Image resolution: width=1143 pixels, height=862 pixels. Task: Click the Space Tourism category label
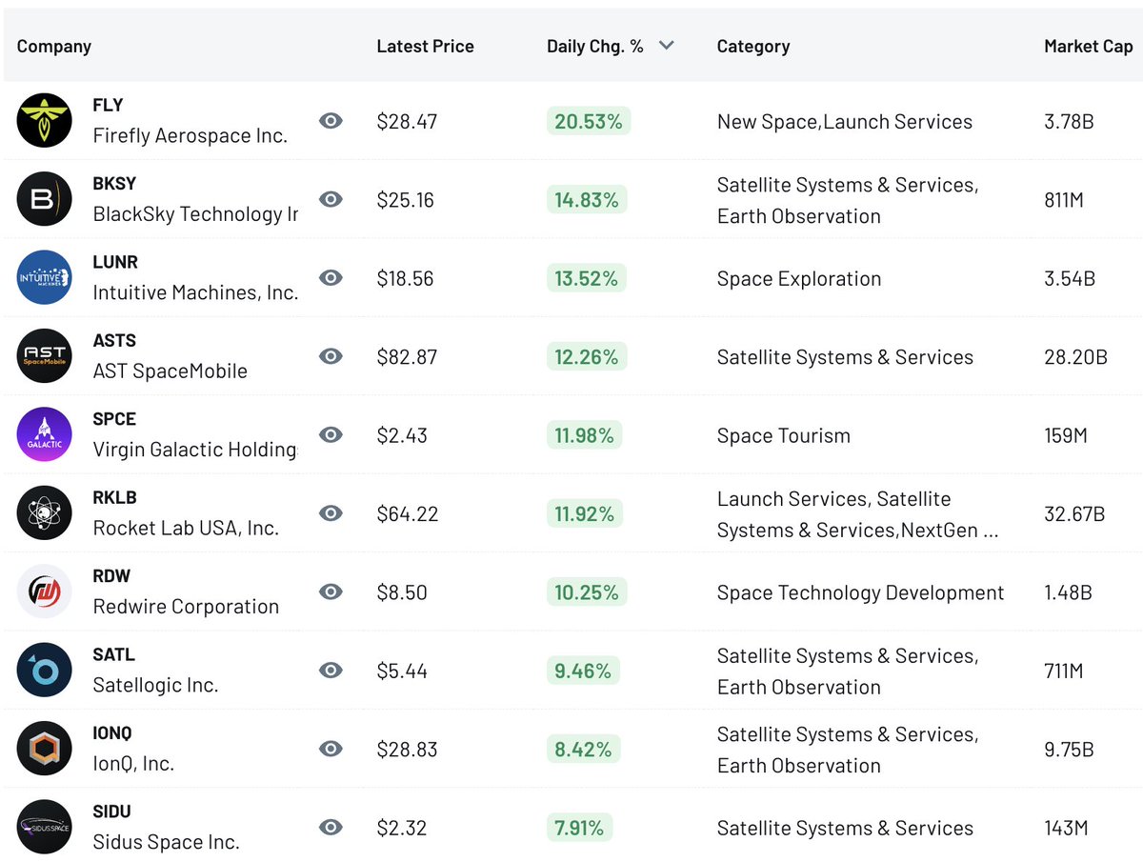tap(783, 434)
